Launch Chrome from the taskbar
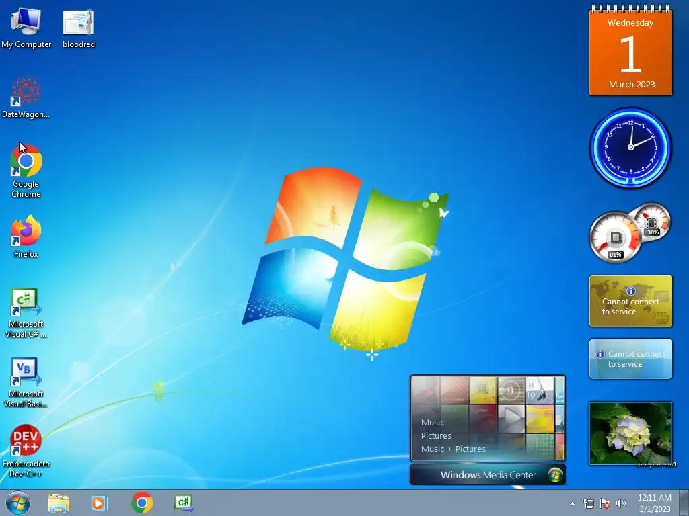 click(x=141, y=503)
